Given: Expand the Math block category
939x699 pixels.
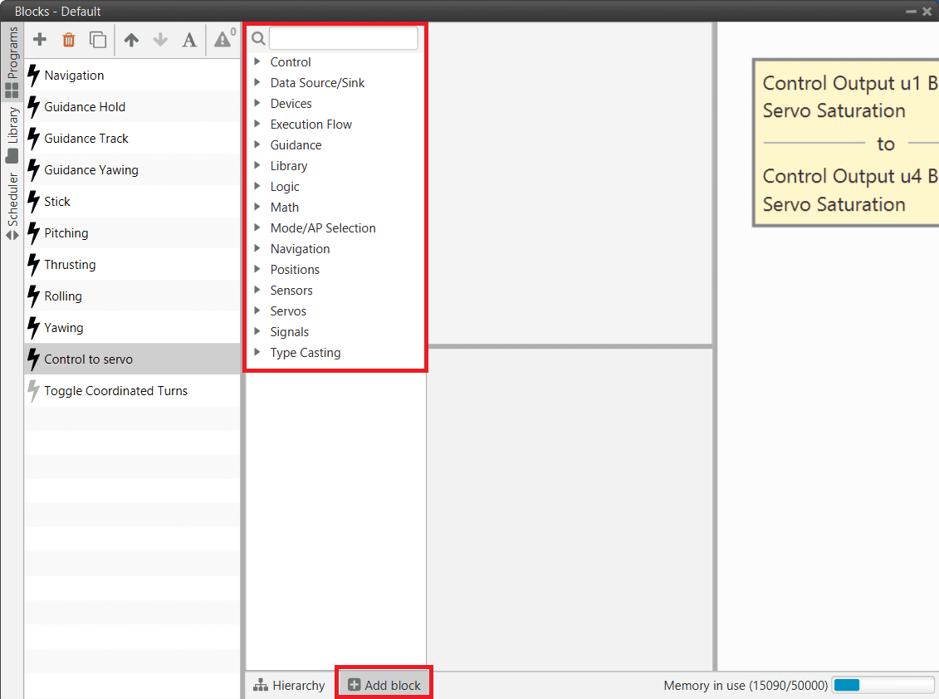Looking at the screenshot, I should pyautogui.click(x=257, y=208).
